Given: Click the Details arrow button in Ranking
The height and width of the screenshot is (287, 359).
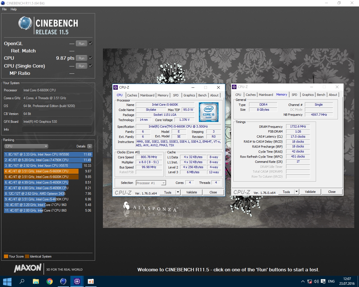Looking at the screenshot, I should coord(90,146).
